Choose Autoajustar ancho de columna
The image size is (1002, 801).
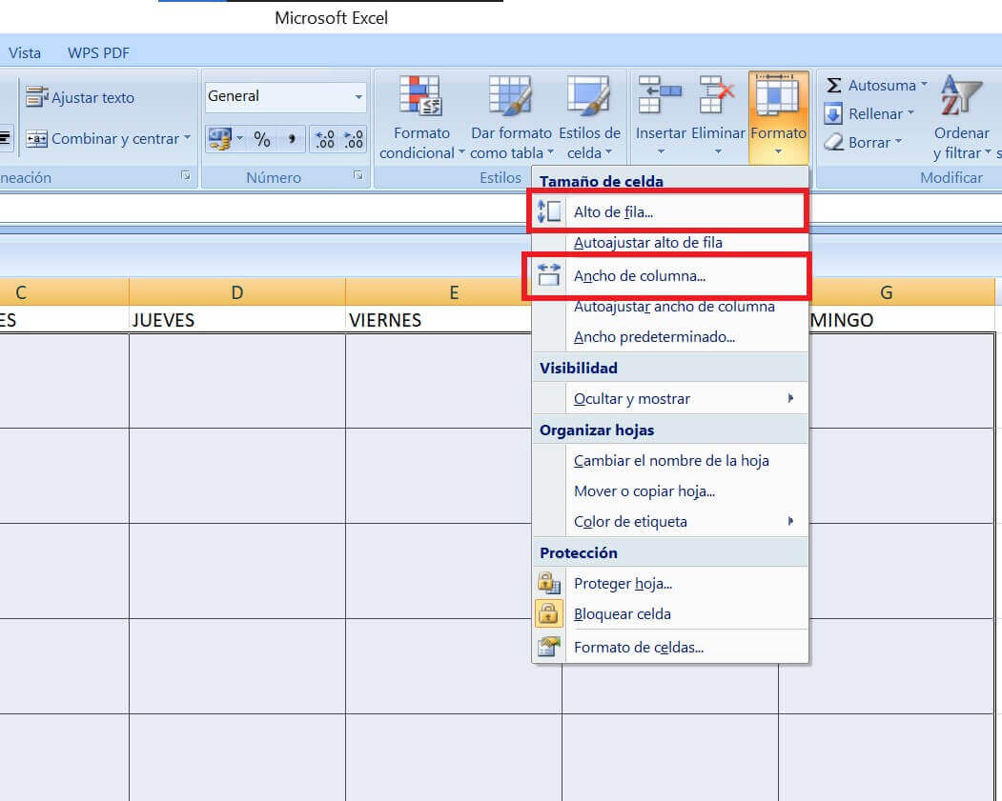tap(669, 307)
